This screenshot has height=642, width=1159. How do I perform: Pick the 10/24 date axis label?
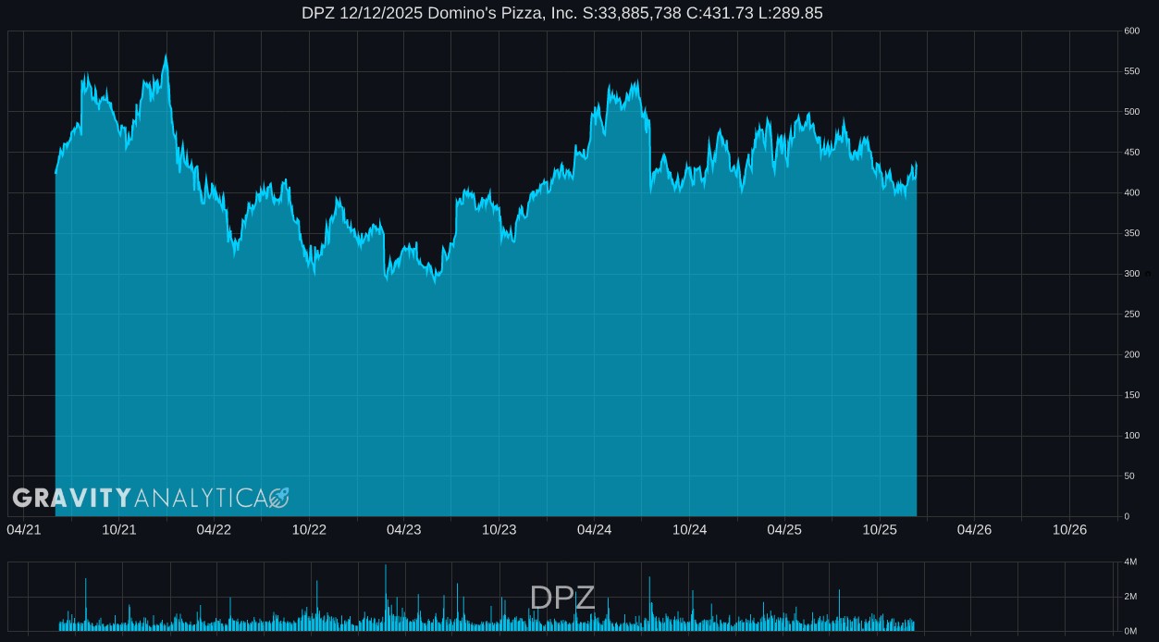pyautogui.click(x=689, y=530)
